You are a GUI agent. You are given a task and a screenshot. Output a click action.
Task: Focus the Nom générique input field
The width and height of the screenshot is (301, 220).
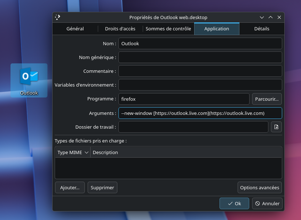click(200, 57)
